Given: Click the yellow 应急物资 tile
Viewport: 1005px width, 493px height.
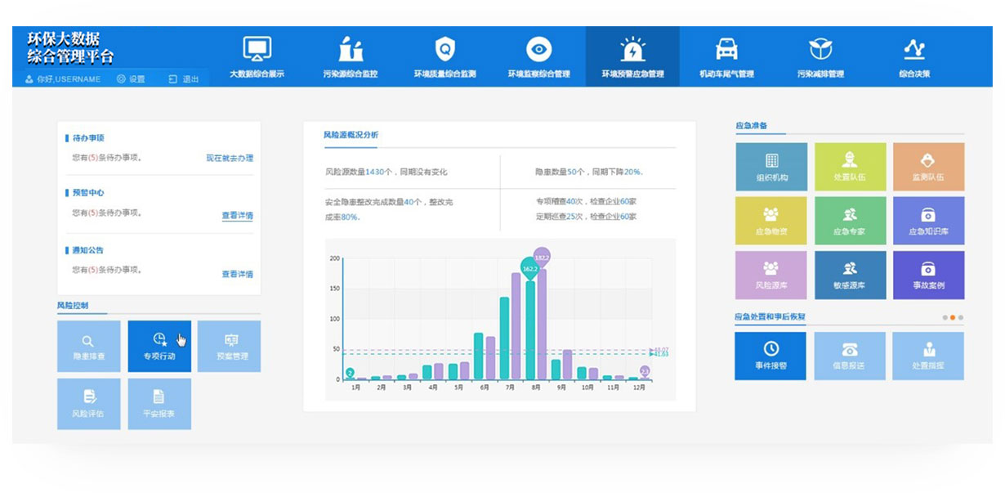Looking at the screenshot, I should pyautogui.click(x=770, y=221).
